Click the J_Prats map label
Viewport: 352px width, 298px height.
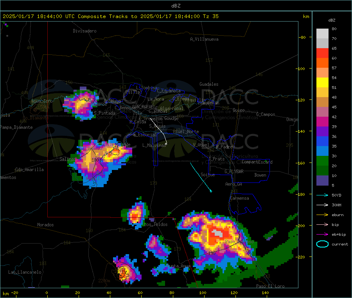tap(217, 159)
